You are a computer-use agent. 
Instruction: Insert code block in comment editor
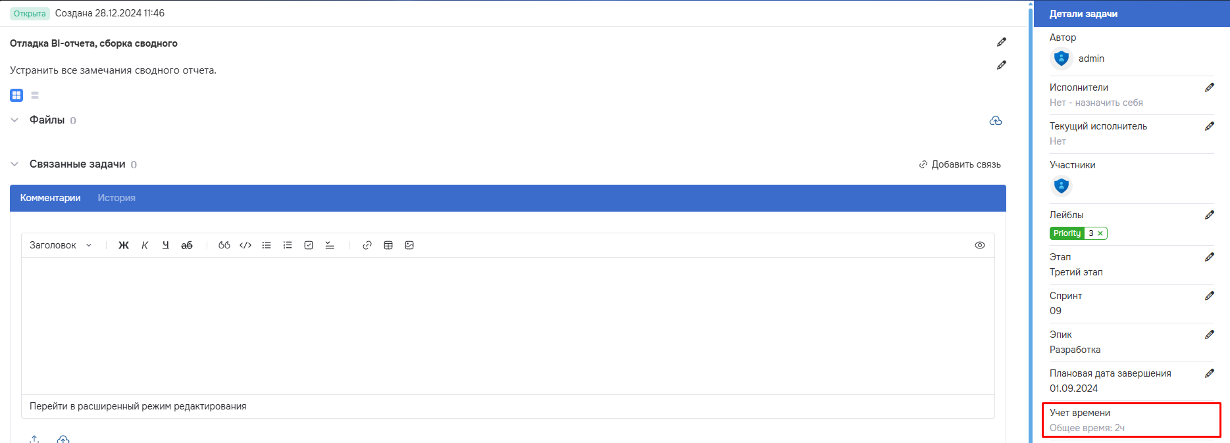tap(245, 245)
